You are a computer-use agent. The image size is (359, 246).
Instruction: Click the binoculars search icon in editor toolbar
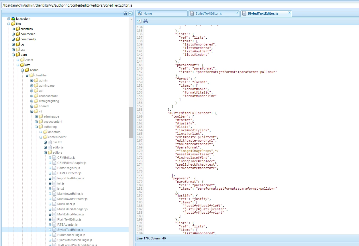click(x=145, y=21)
